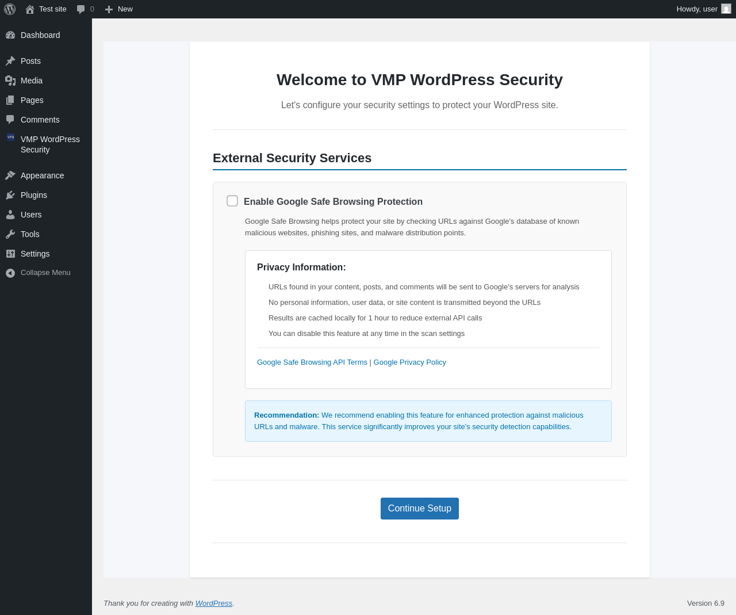Open the New content menu
Viewport: 736px width, 615px height.
click(119, 9)
